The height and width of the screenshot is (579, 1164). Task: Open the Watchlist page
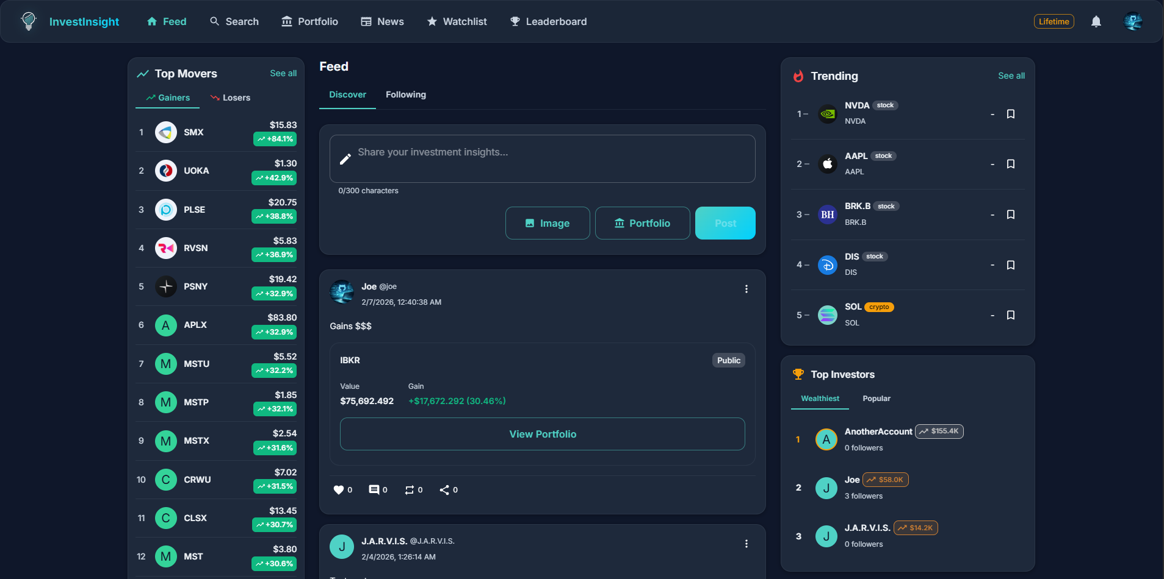(457, 21)
